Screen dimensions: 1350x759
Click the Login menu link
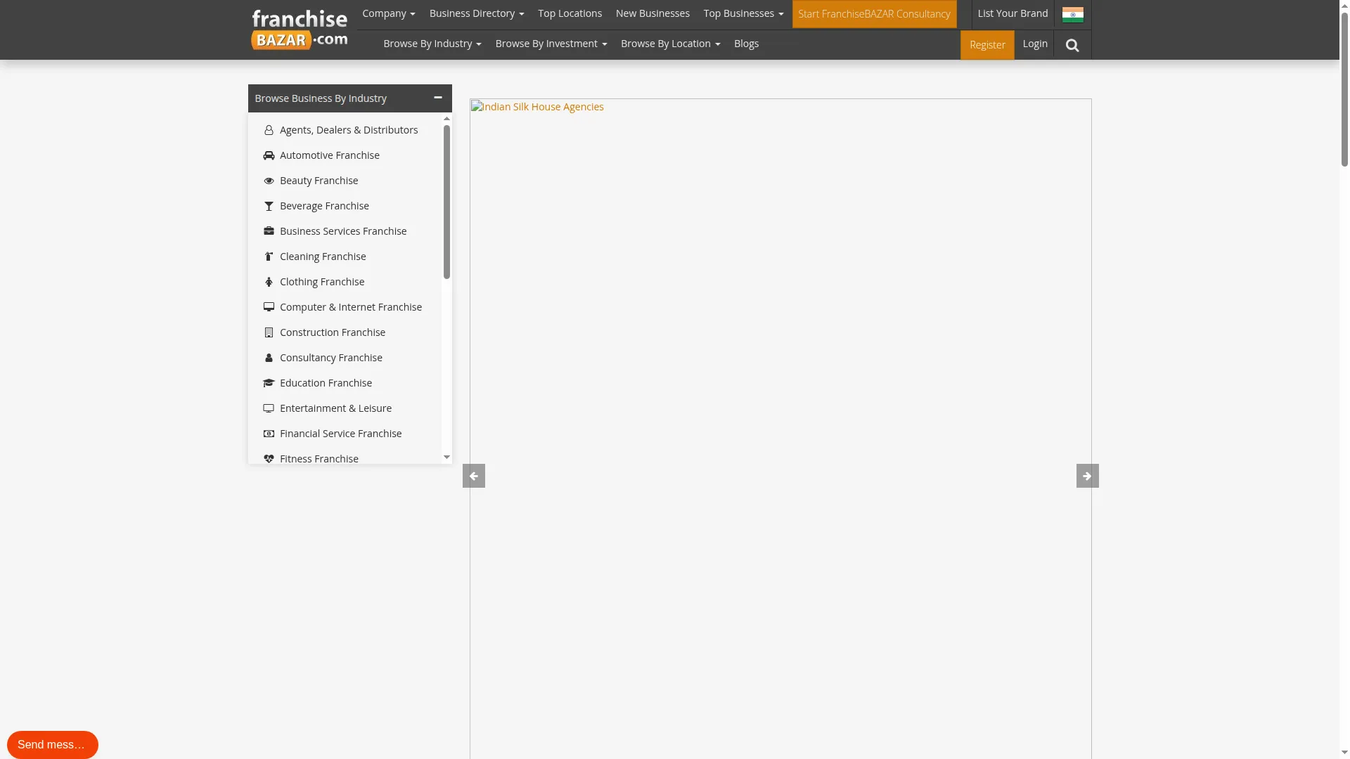(x=1035, y=44)
